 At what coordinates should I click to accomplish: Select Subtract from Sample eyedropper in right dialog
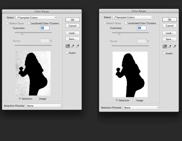174,46
